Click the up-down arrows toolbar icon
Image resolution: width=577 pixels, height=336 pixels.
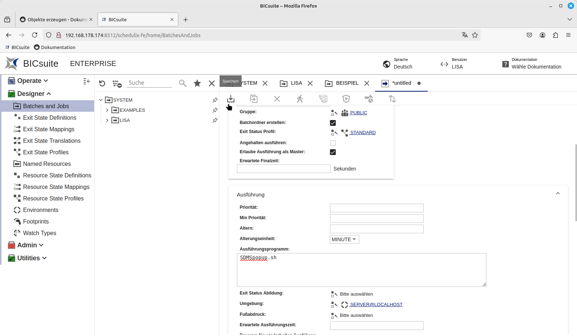pyautogui.click(x=392, y=99)
